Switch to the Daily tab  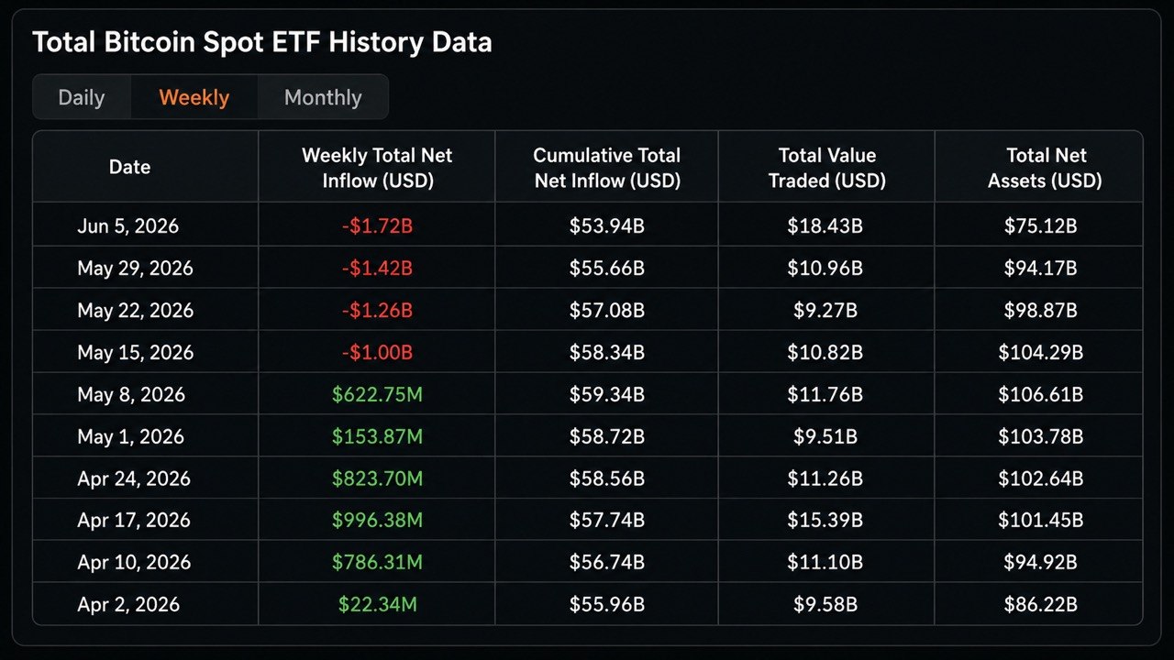[x=82, y=97]
